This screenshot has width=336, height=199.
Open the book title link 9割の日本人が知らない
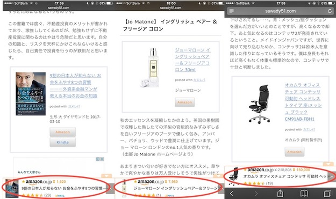point(75,86)
